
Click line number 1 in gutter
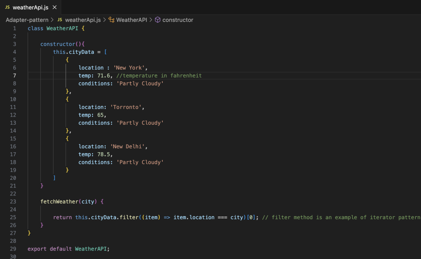[x=14, y=28]
